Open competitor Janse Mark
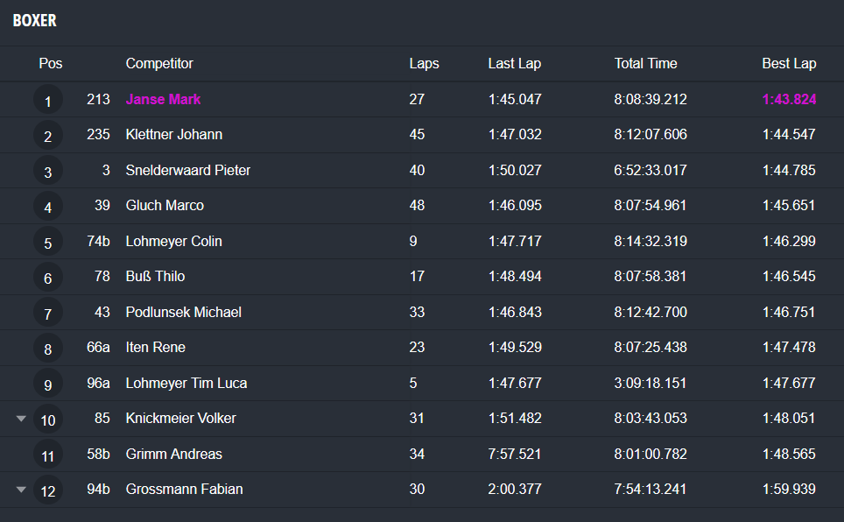This screenshot has width=844, height=522. click(x=163, y=99)
